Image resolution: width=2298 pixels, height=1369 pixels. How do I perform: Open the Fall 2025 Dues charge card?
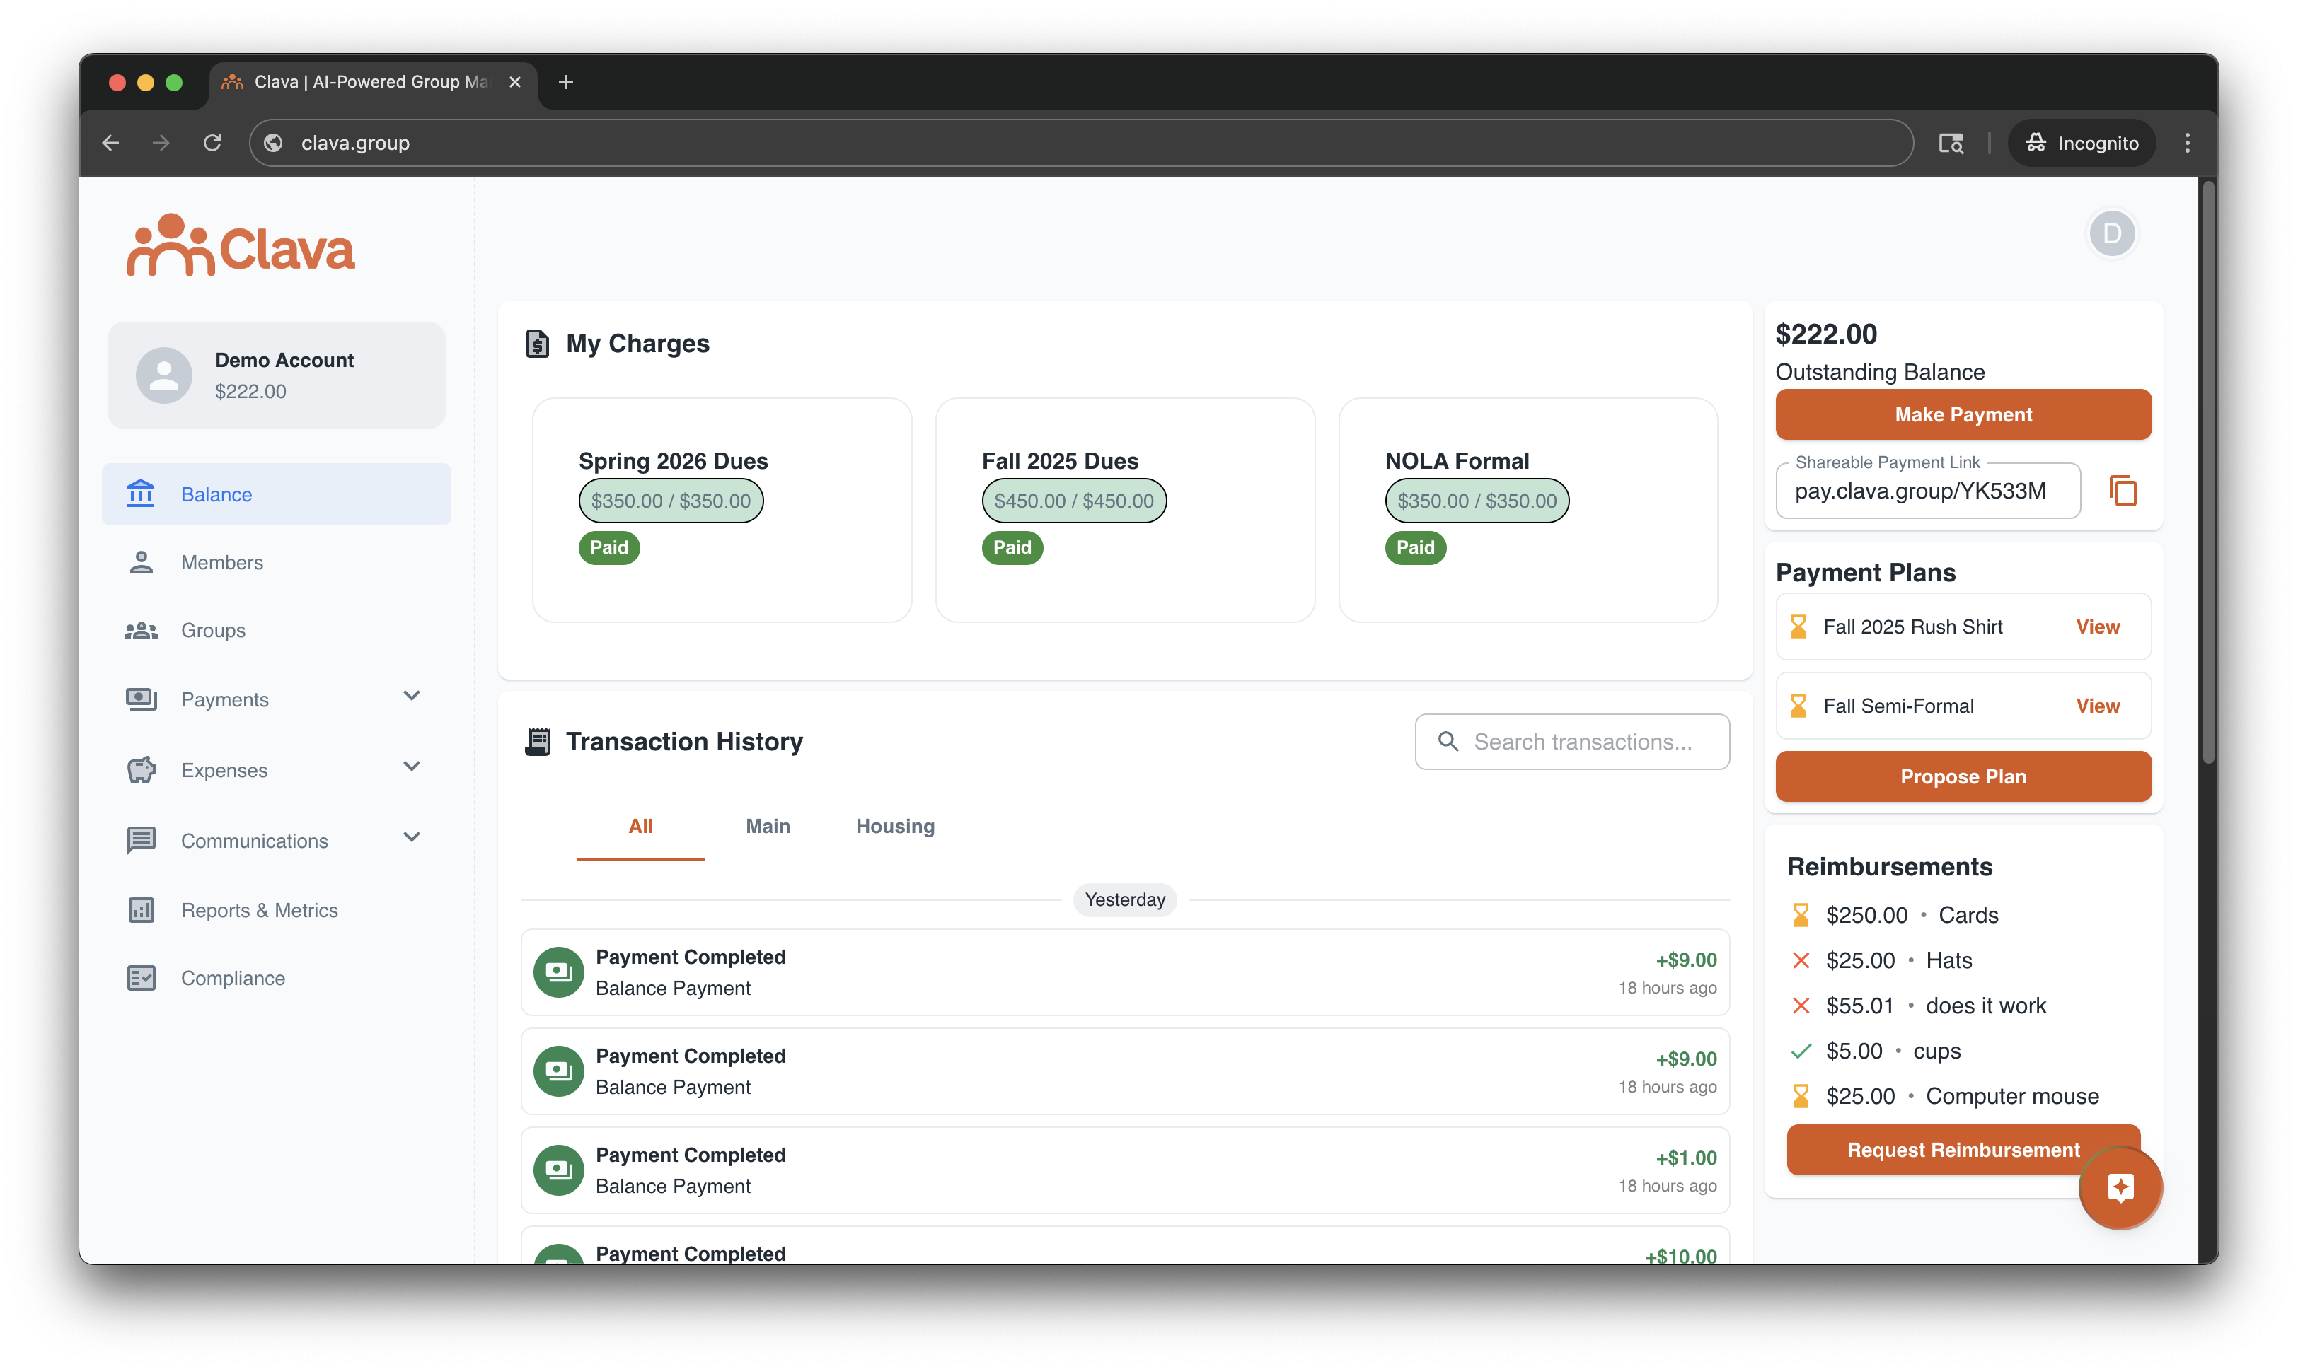click(1125, 510)
